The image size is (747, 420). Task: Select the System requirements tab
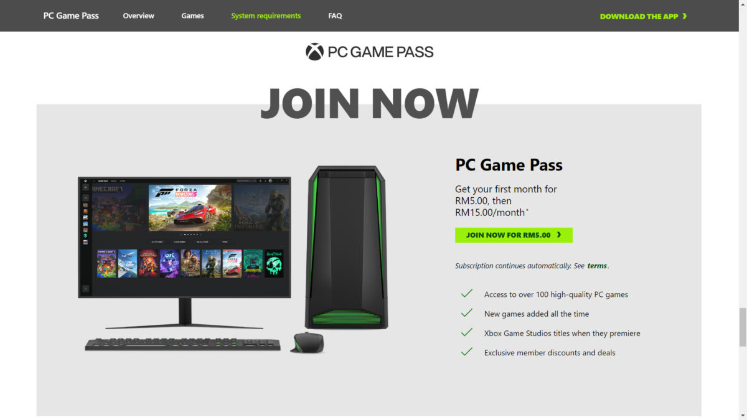click(266, 16)
